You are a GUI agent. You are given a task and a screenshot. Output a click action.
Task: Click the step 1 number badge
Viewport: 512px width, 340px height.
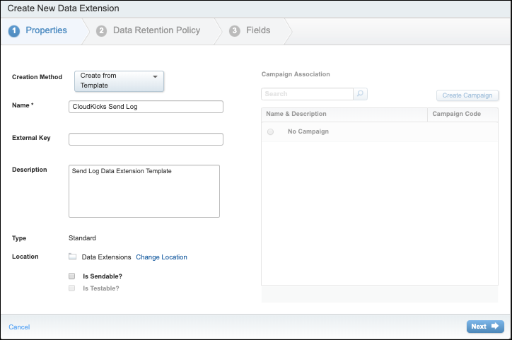pyautogui.click(x=14, y=31)
